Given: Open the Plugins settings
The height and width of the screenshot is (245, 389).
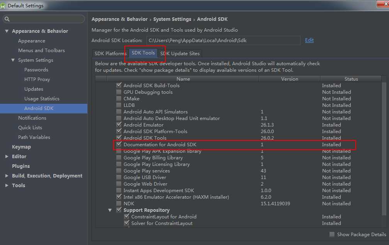Looking at the screenshot, I should click(21, 166).
